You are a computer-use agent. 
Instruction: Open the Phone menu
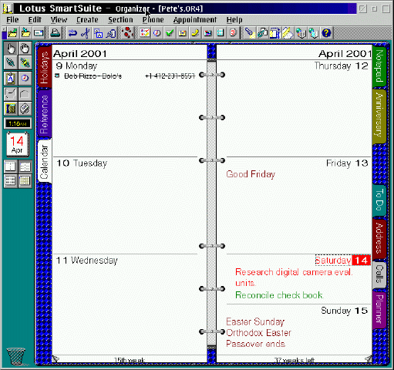153,20
